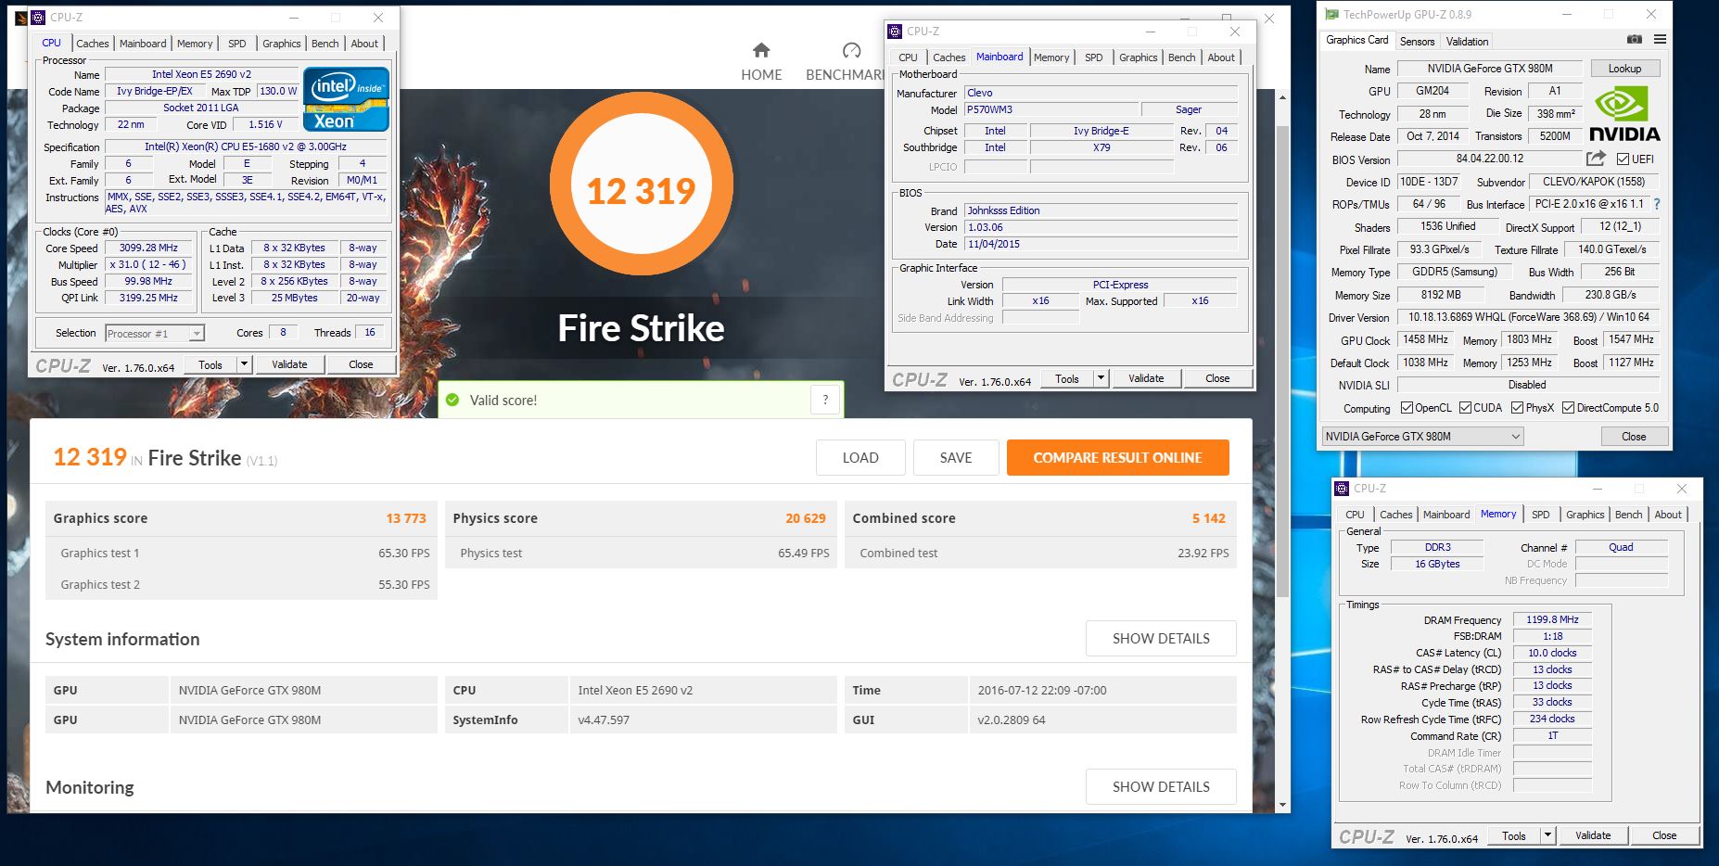
Task: Toggle the UEFI checkbox in GPU-Z
Action: (x=1623, y=159)
